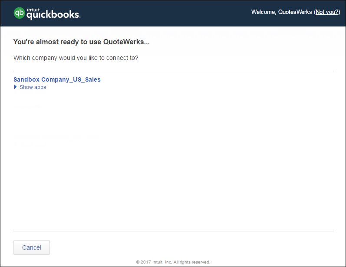Expand apps using the blue triangle arrow

[x=16, y=87]
